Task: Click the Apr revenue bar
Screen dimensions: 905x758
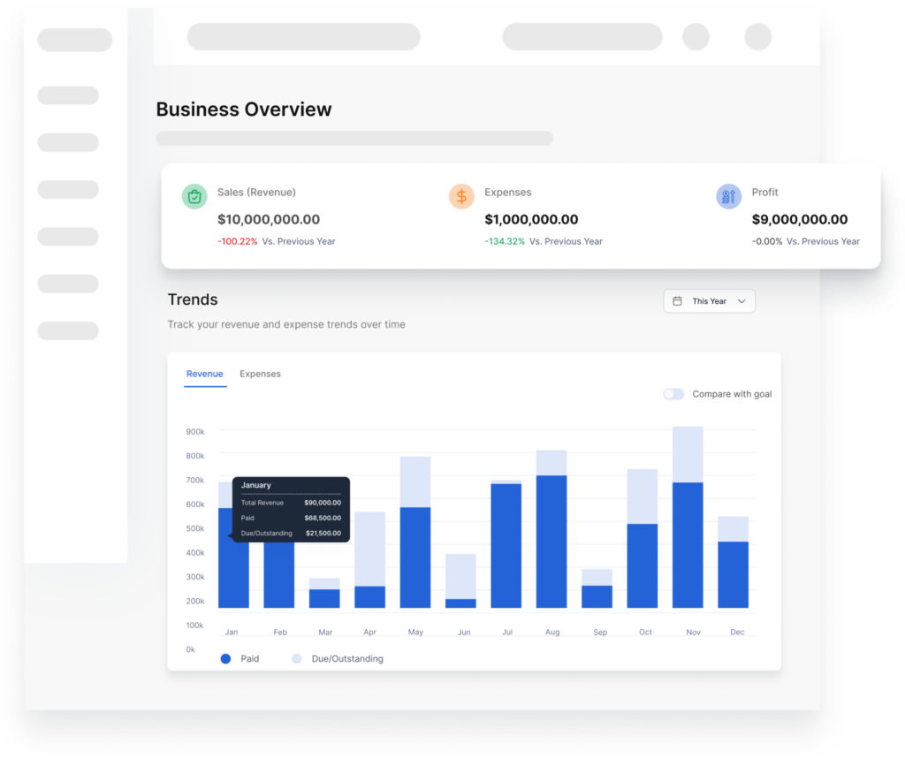Action: click(x=370, y=559)
